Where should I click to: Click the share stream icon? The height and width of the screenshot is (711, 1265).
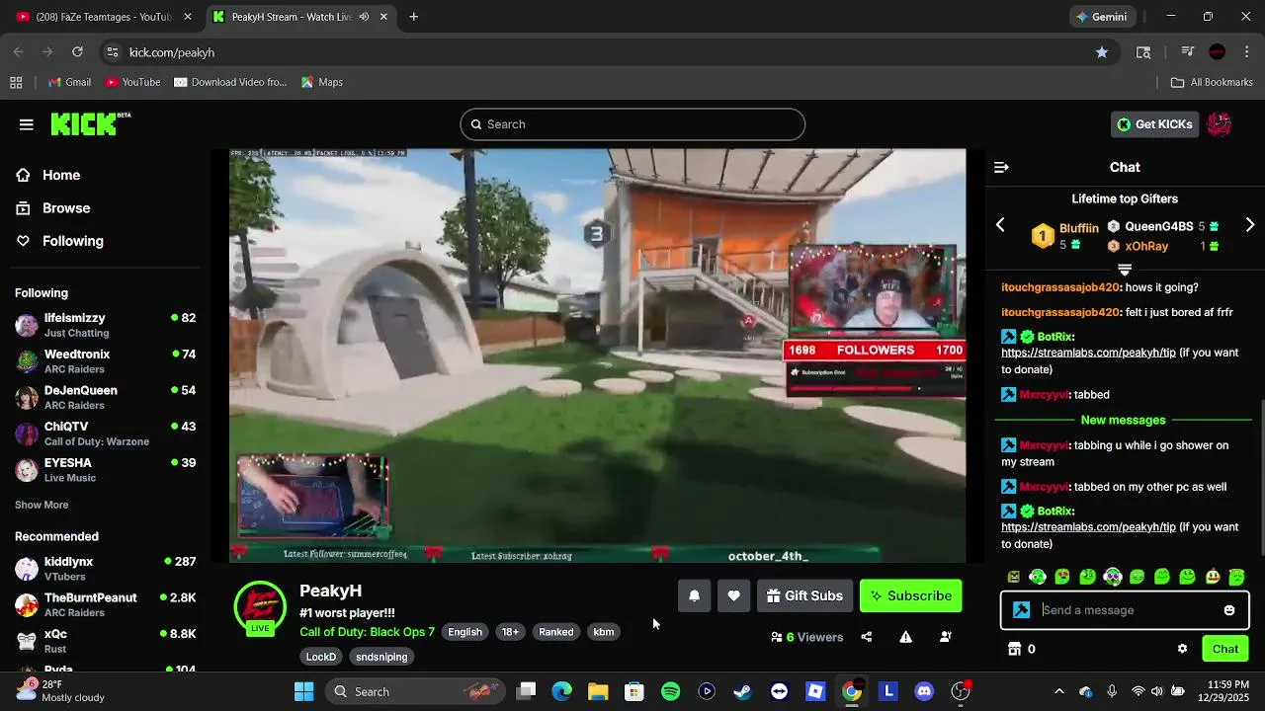(x=867, y=637)
